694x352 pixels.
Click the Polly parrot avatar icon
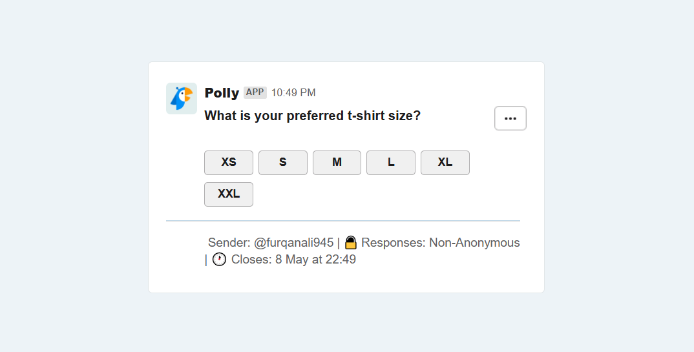pyautogui.click(x=182, y=98)
